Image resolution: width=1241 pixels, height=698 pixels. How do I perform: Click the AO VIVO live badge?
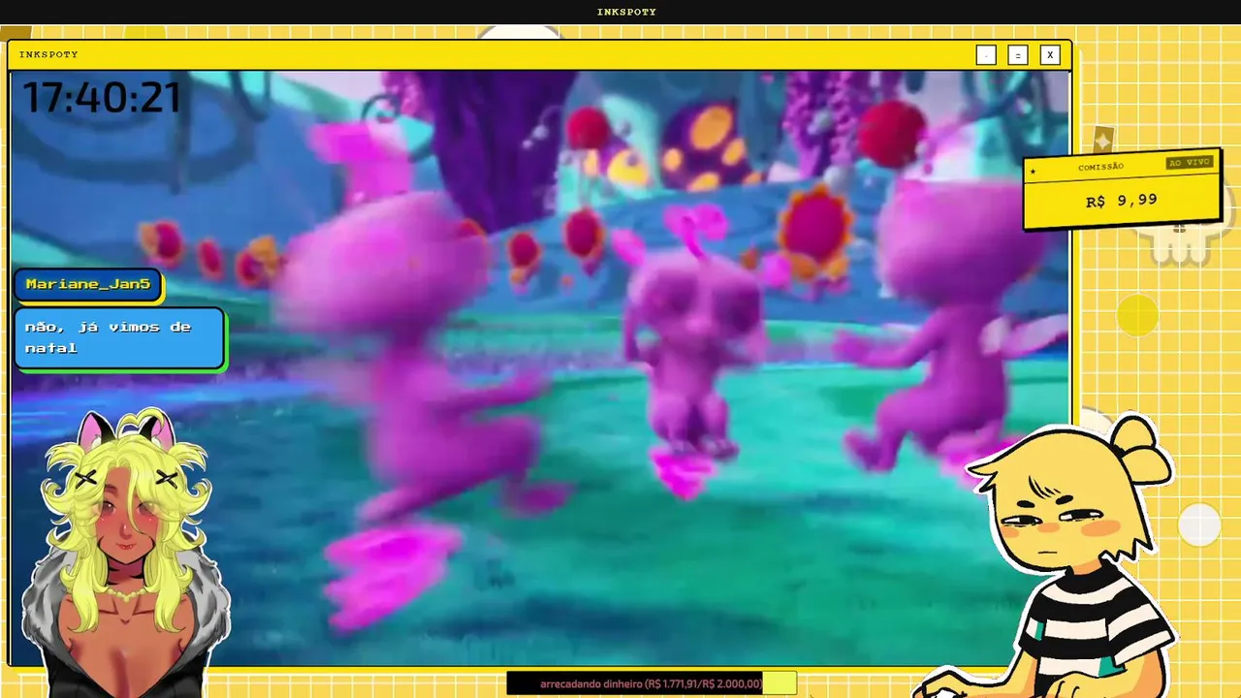(x=1189, y=162)
